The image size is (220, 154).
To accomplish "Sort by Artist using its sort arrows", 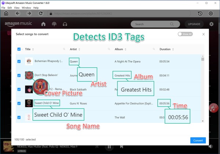I will click(x=79, y=49).
